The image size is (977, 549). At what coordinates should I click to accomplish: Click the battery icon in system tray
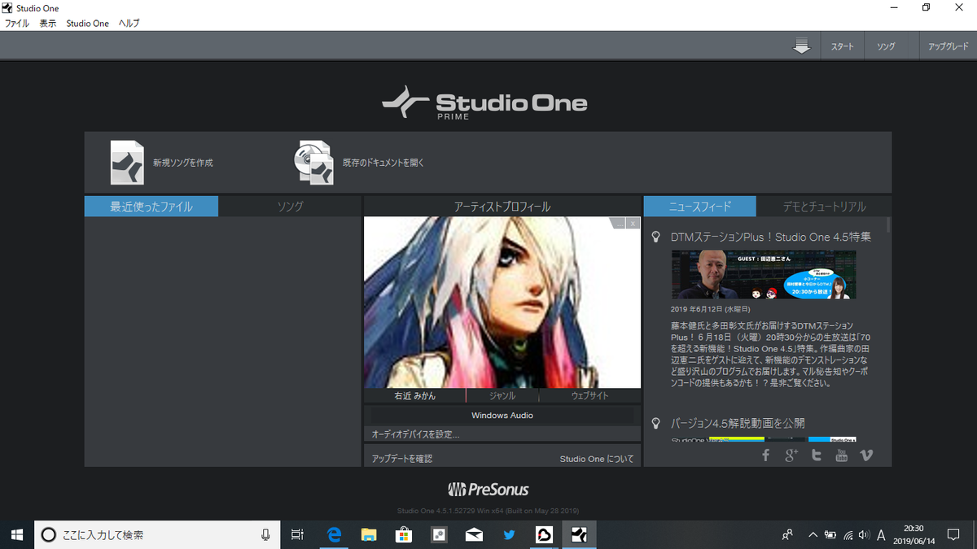coord(830,534)
